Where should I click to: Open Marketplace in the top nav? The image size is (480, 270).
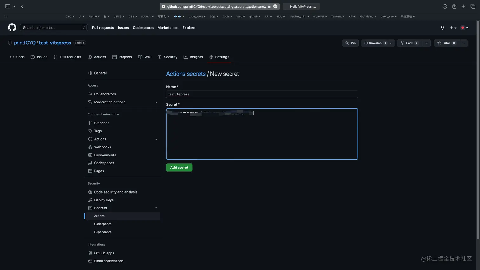click(x=168, y=28)
